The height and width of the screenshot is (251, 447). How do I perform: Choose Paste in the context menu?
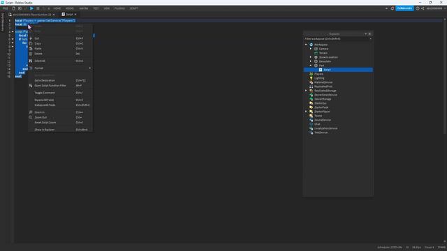[61, 49]
